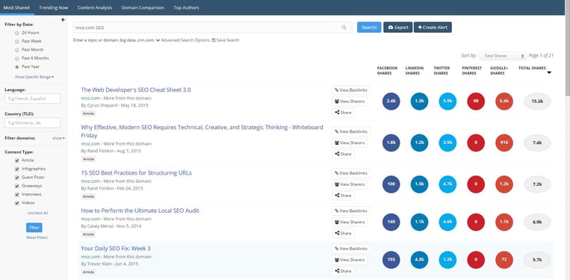Facebook shares bubble for Cheat Sheet 3.0
Image resolution: width=570 pixels, height=280 pixels.
[x=391, y=102]
